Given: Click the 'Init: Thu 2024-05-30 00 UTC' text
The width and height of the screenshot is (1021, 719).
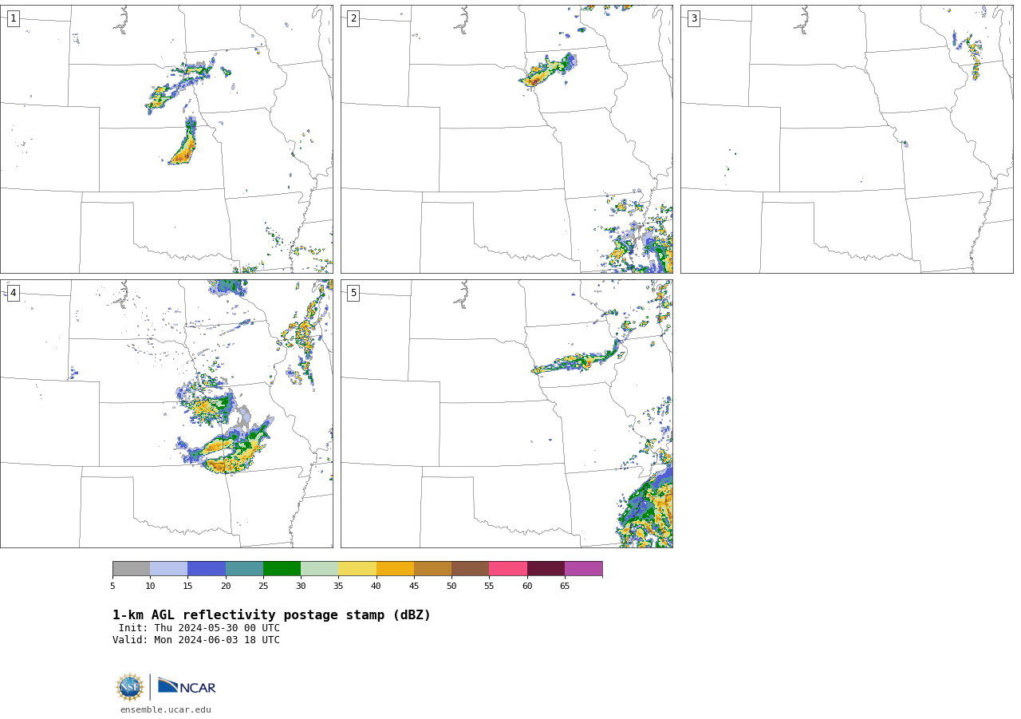Looking at the screenshot, I should click(x=199, y=628).
